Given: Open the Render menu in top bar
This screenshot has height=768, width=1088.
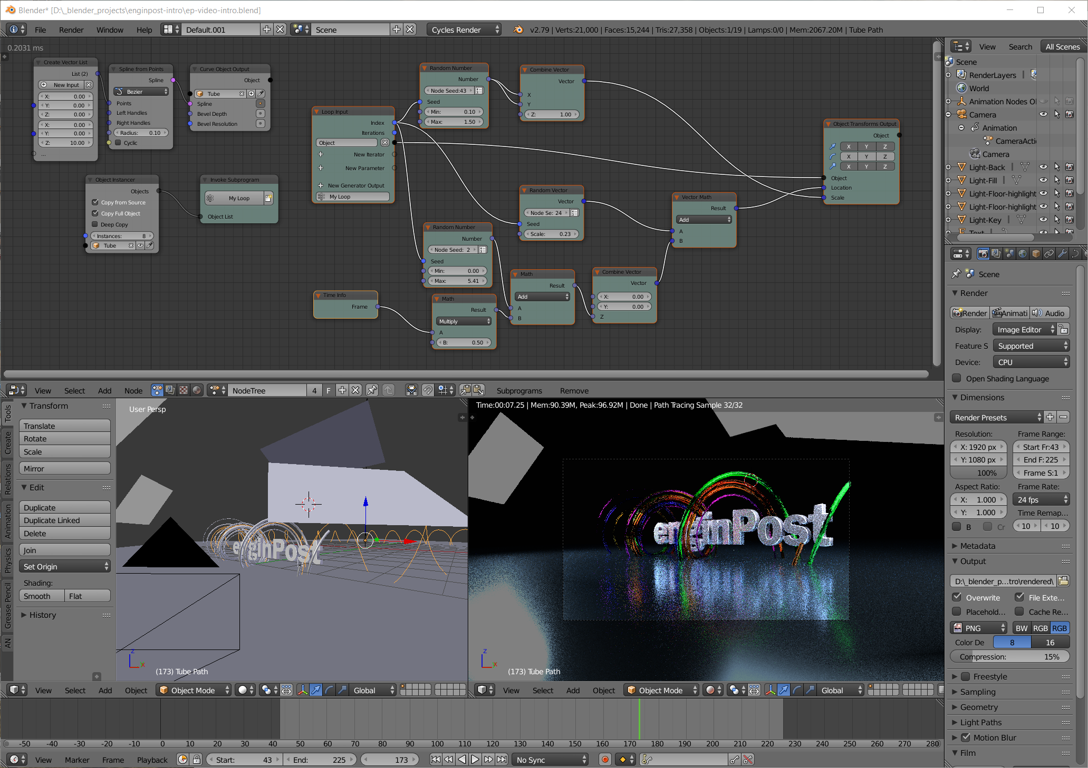Looking at the screenshot, I should click(71, 29).
